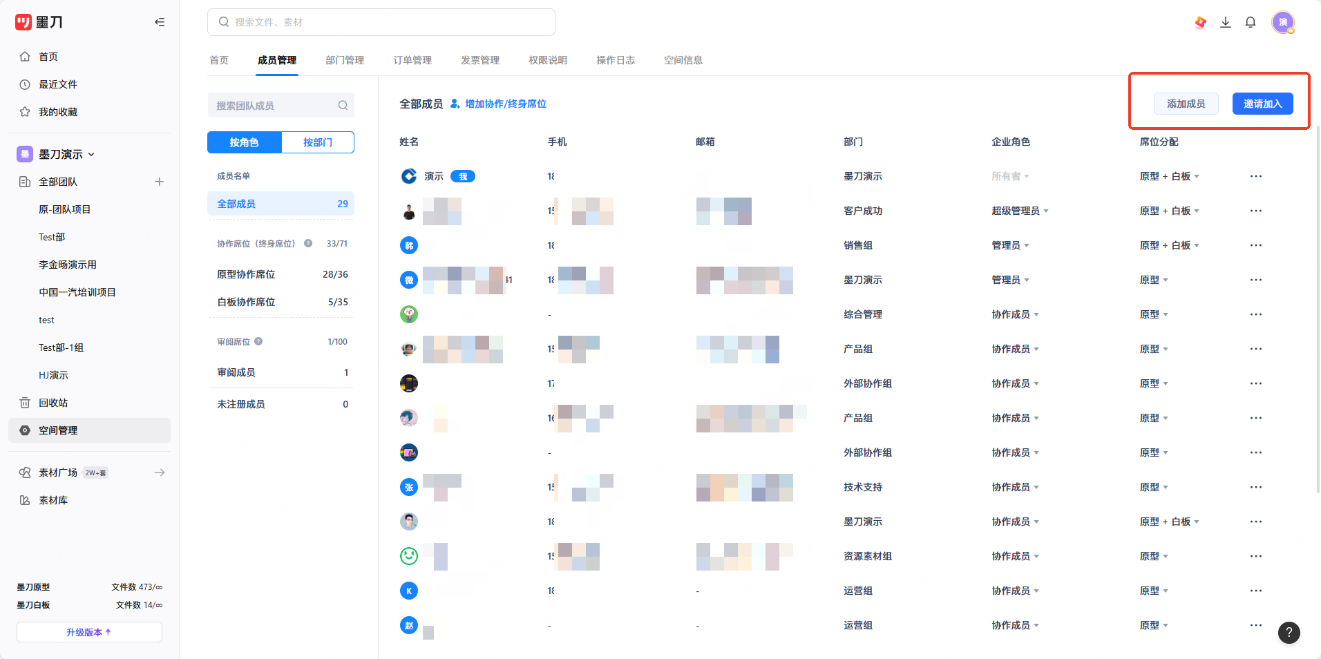Open the help question mark button

(1289, 632)
